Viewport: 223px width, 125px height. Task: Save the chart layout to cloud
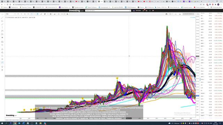coord(176,14)
